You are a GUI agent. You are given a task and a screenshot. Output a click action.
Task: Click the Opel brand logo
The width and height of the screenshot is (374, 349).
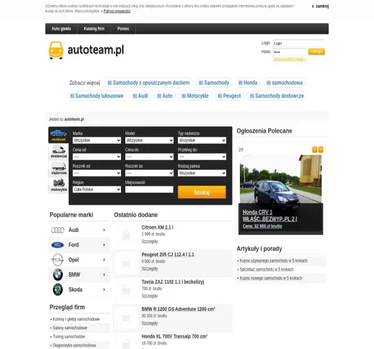pyautogui.click(x=57, y=260)
